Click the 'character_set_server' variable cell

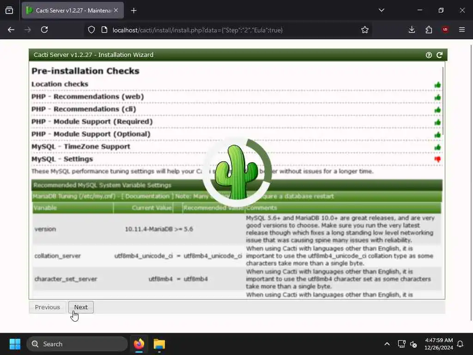pyautogui.click(x=66, y=279)
